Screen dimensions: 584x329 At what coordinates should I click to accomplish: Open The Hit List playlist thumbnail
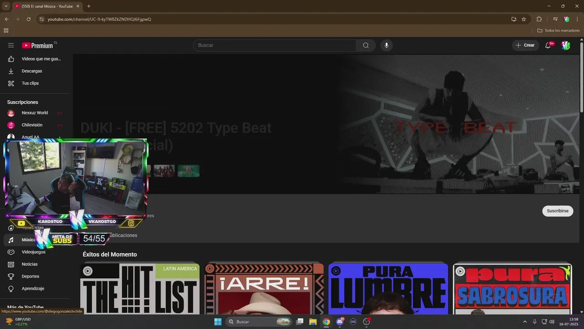[140, 289]
